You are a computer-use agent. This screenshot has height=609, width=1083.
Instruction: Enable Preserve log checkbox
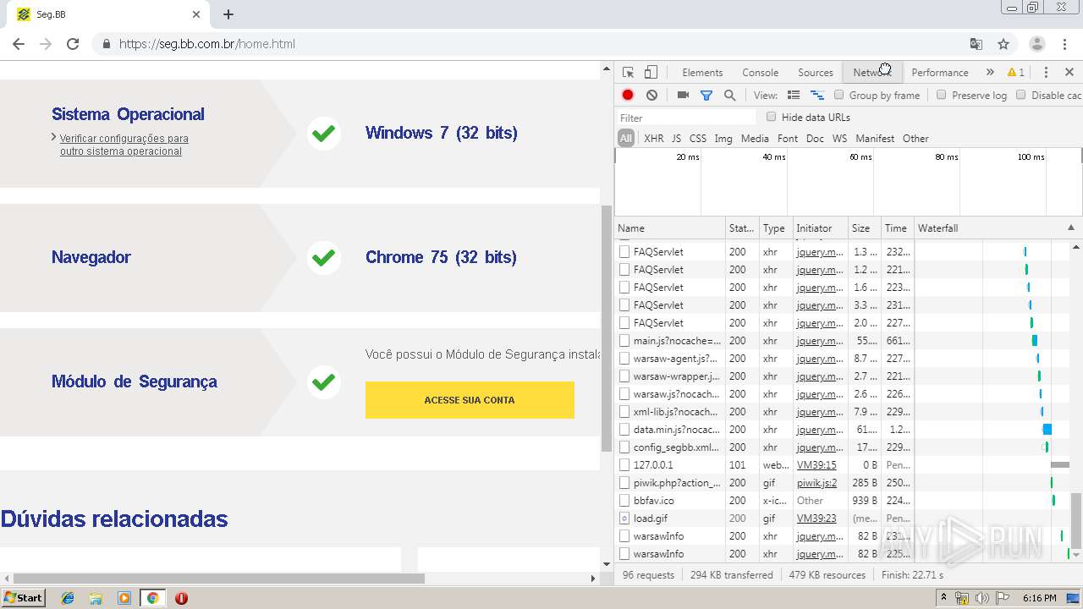coord(941,96)
